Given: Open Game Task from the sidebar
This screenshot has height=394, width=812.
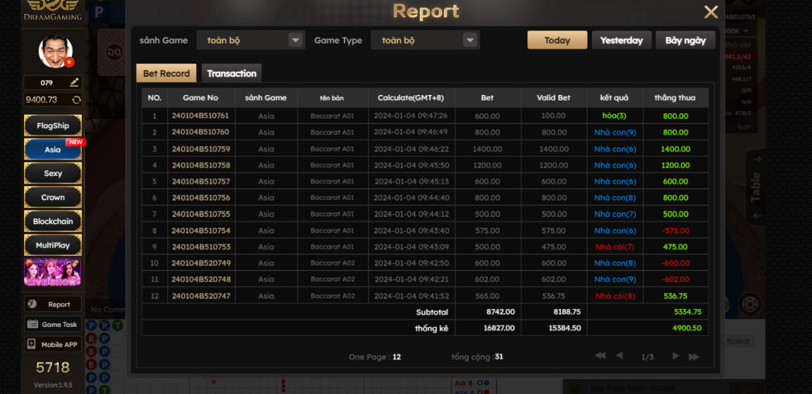Looking at the screenshot, I should point(53,324).
